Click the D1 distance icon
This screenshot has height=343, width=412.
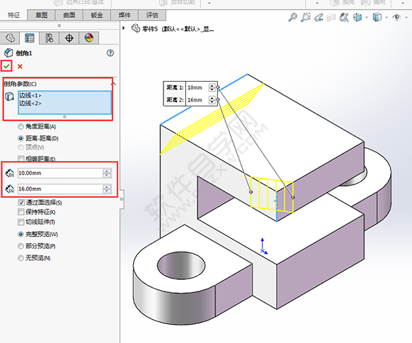[10, 173]
